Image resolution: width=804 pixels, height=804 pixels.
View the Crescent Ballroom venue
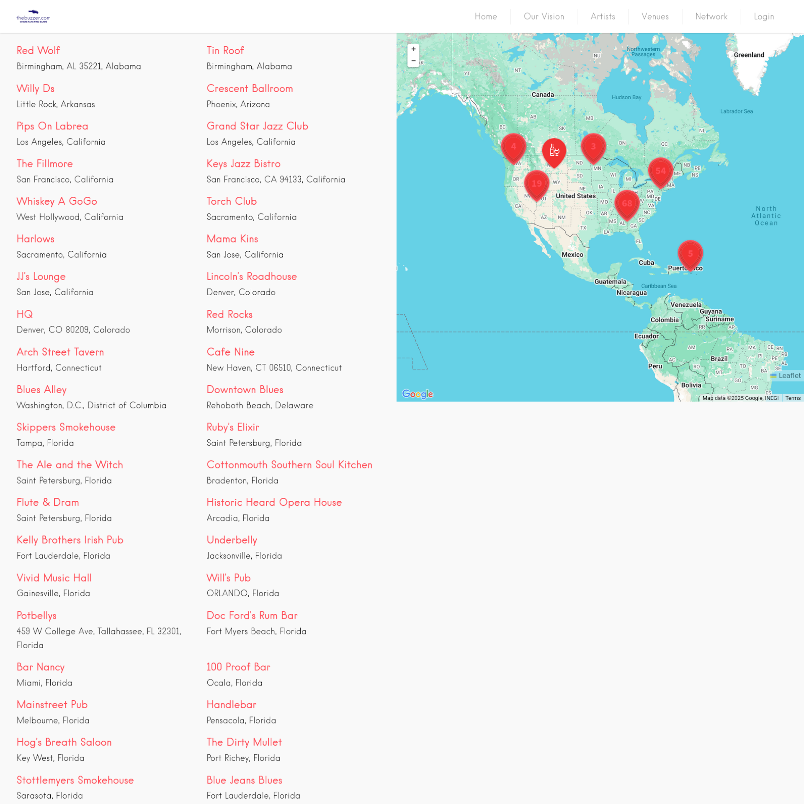pyautogui.click(x=250, y=89)
